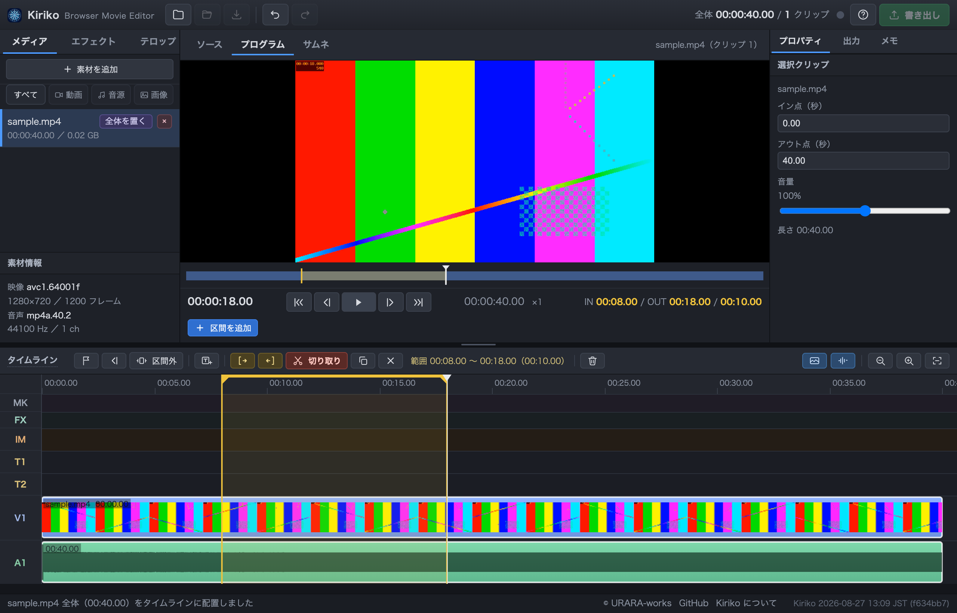Undo the last action
The width and height of the screenshot is (957, 613).
(275, 15)
